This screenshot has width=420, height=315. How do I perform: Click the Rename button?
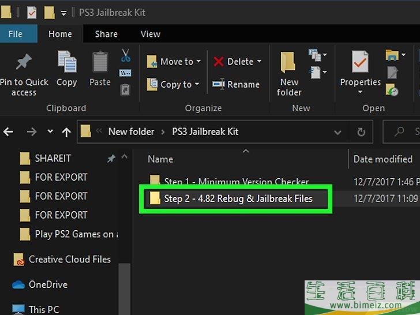pyautogui.click(x=236, y=84)
